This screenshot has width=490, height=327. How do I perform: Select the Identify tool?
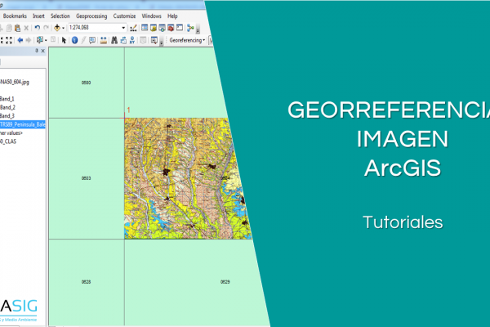(x=74, y=39)
